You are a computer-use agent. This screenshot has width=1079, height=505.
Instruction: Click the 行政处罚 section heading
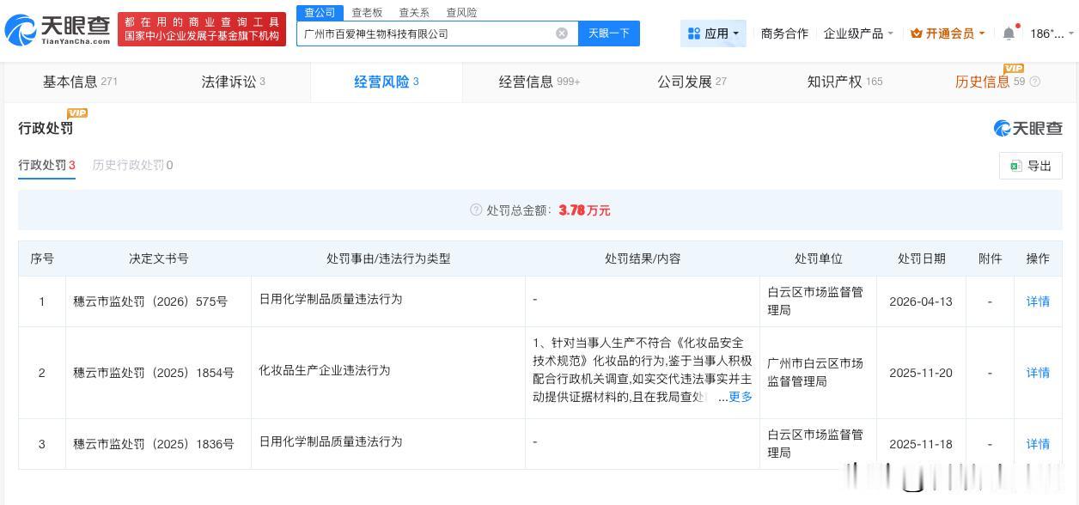(46, 128)
